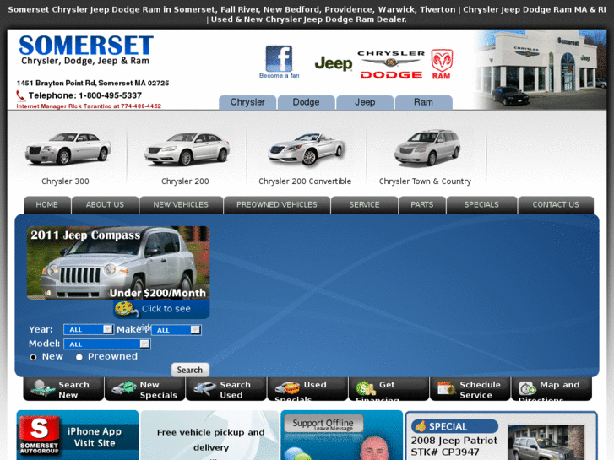This screenshot has width=614, height=460.
Task: Open the Facebook Become a fan icon
Action: (x=279, y=62)
